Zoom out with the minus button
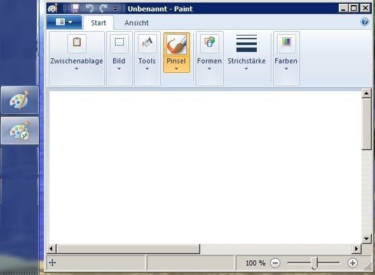This screenshot has height=275, width=375. [275, 263]
